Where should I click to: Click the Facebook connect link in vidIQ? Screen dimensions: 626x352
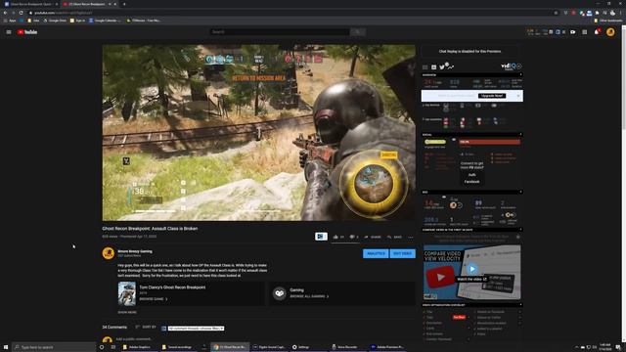[x=471, y=182]
